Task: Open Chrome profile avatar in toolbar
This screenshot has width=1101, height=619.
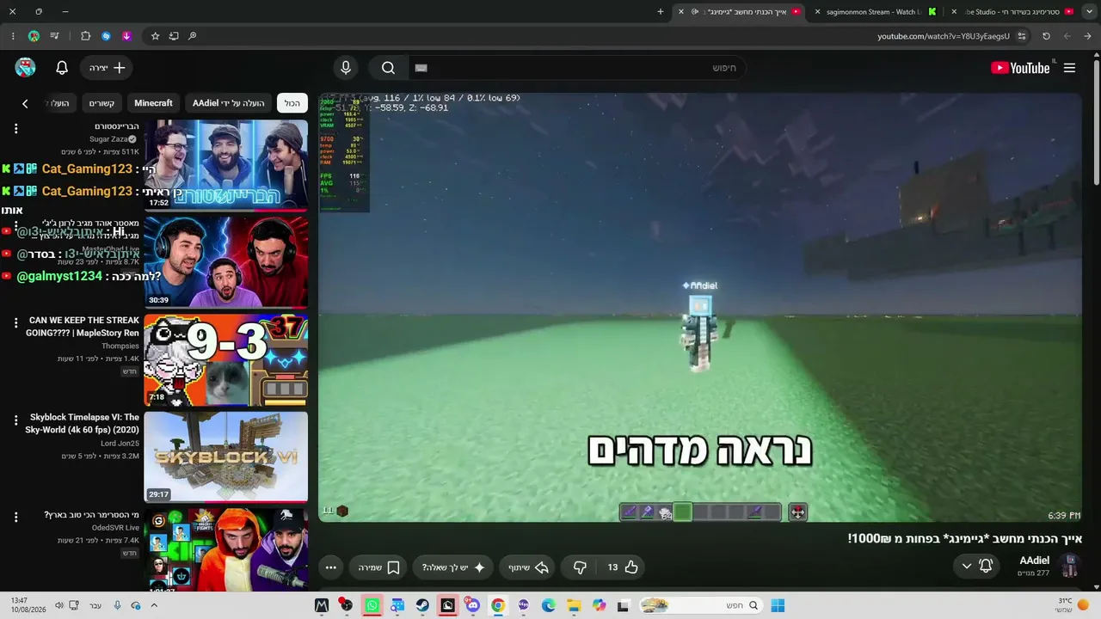Action: coord(34,36)
